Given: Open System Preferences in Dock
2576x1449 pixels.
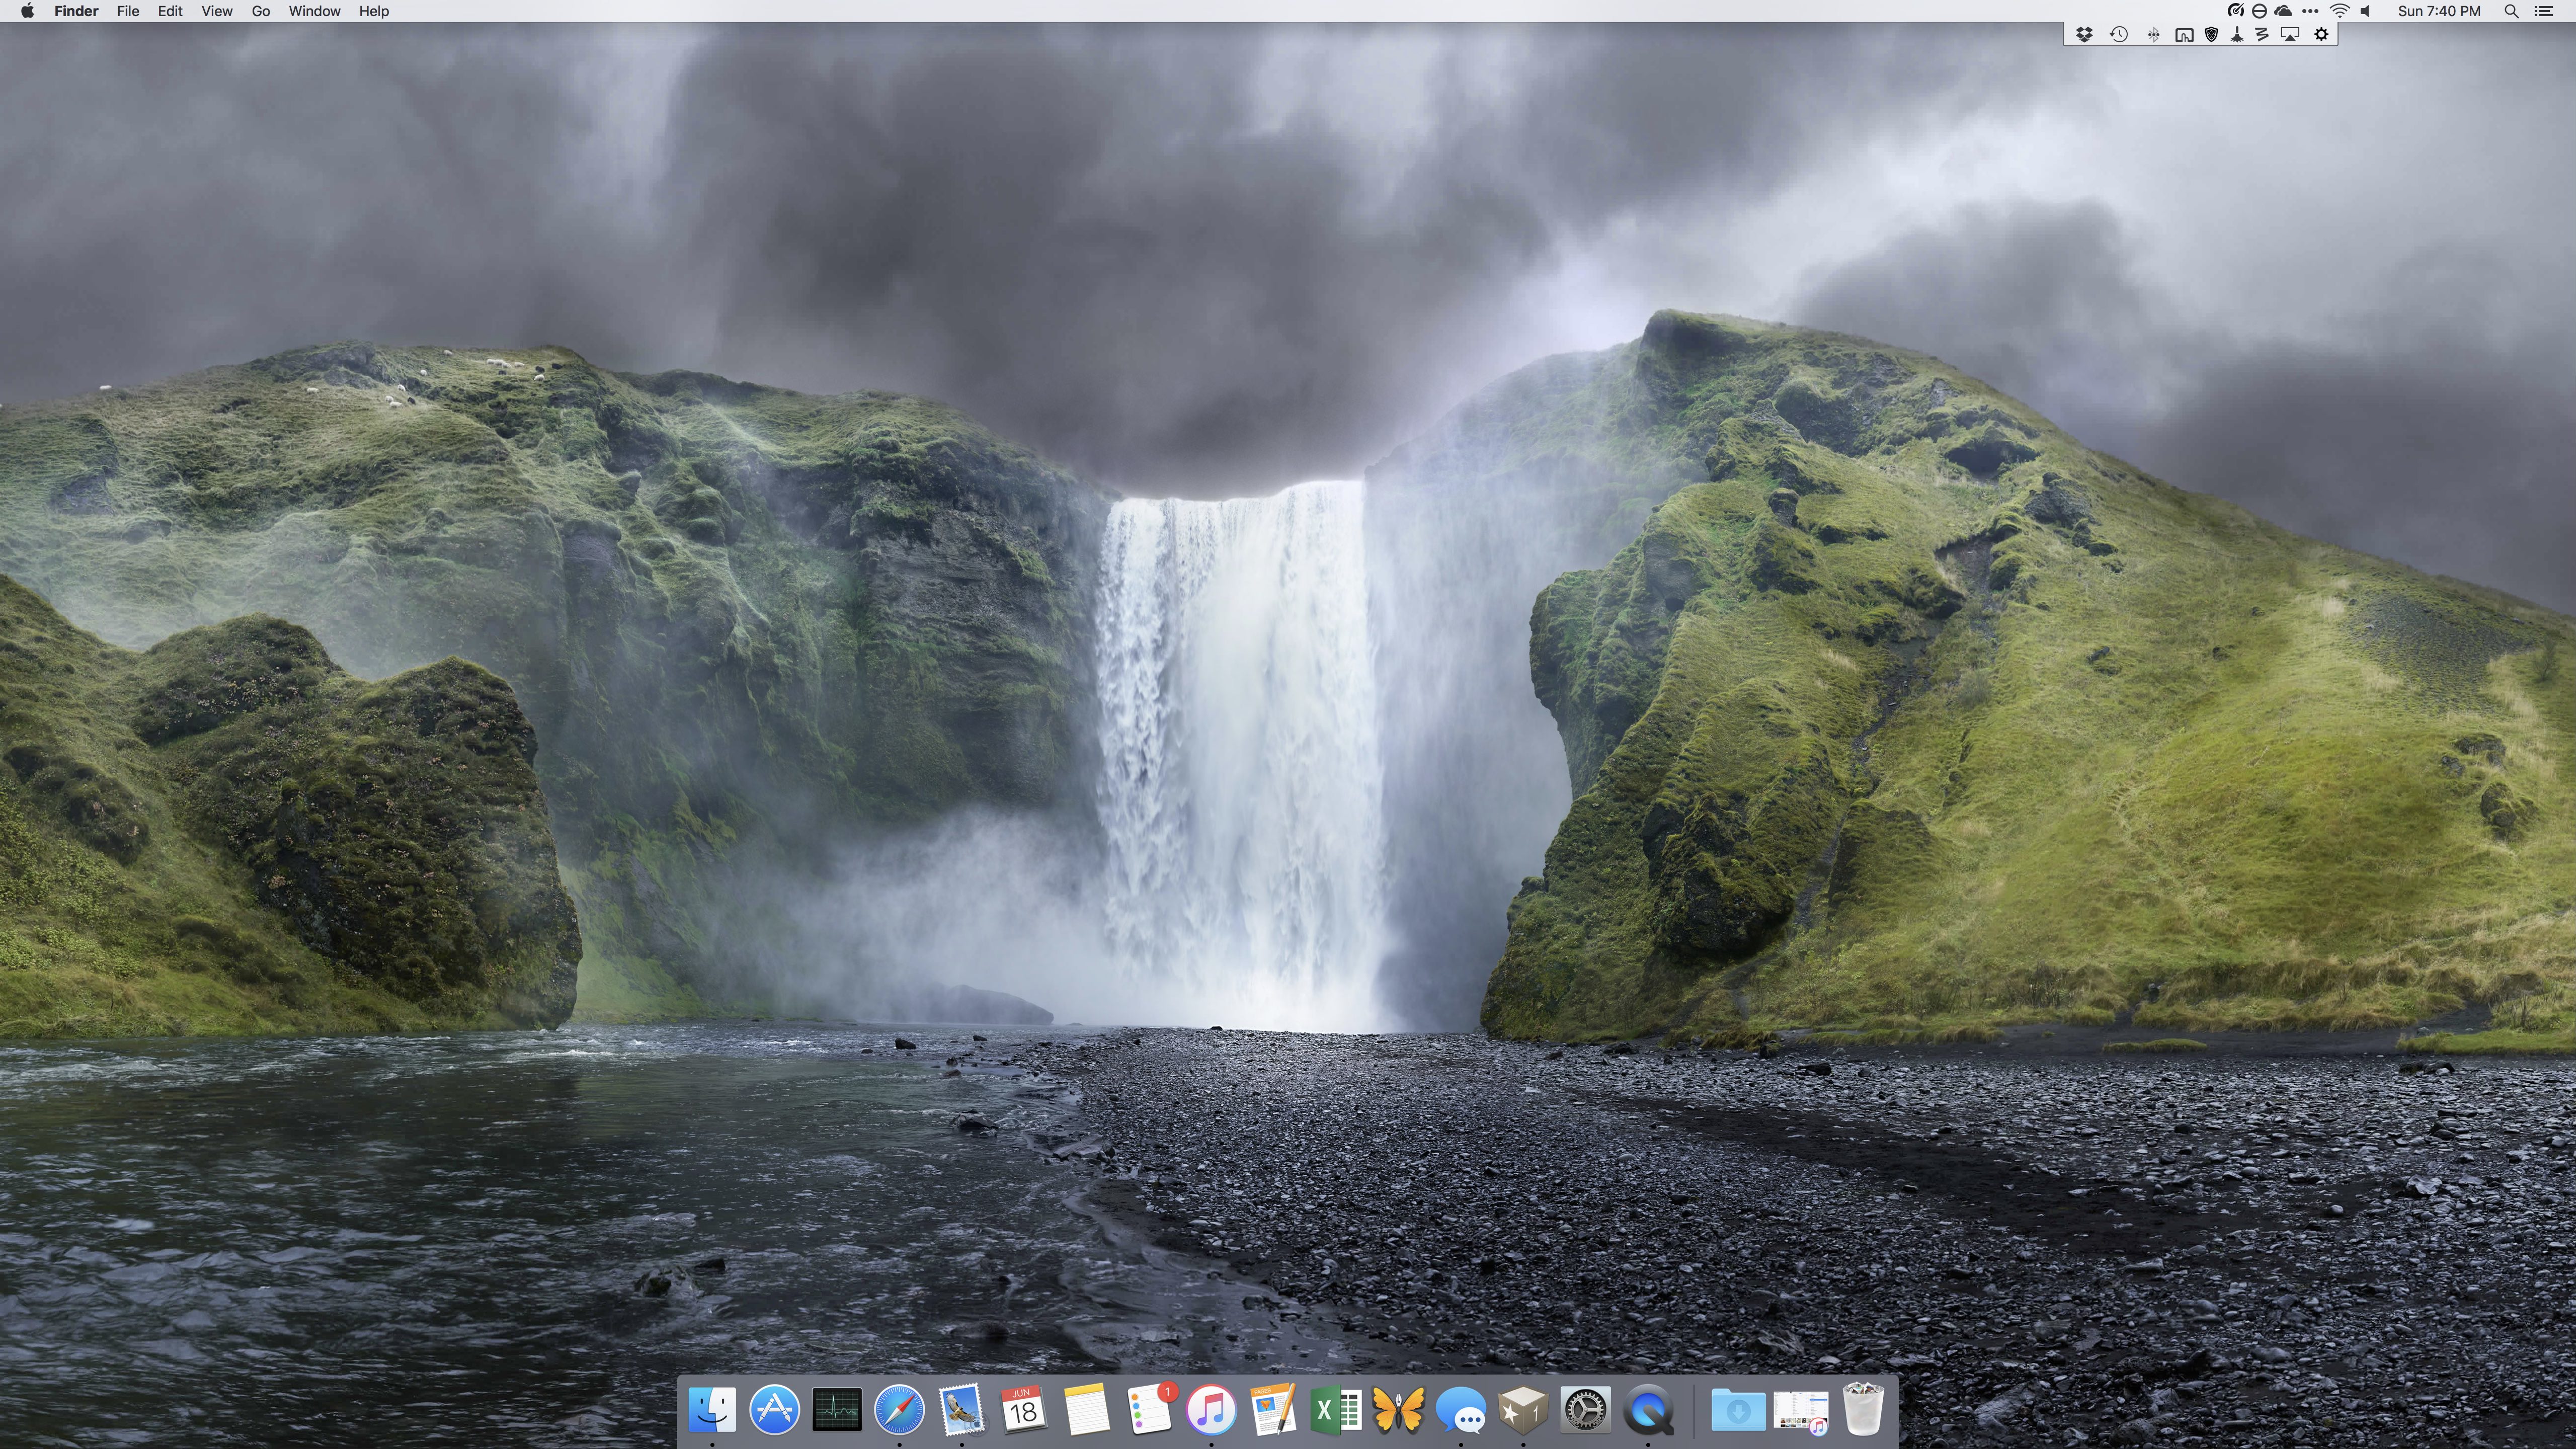Looking at the screenshot, I should pyautogui.click(x=1585, y=1410).
